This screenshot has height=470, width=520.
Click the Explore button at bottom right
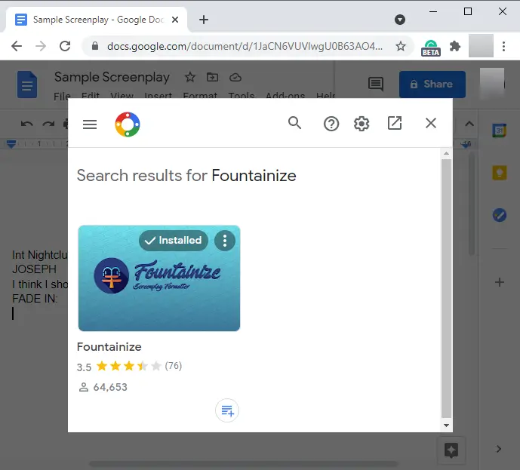(x=451, y=450)
